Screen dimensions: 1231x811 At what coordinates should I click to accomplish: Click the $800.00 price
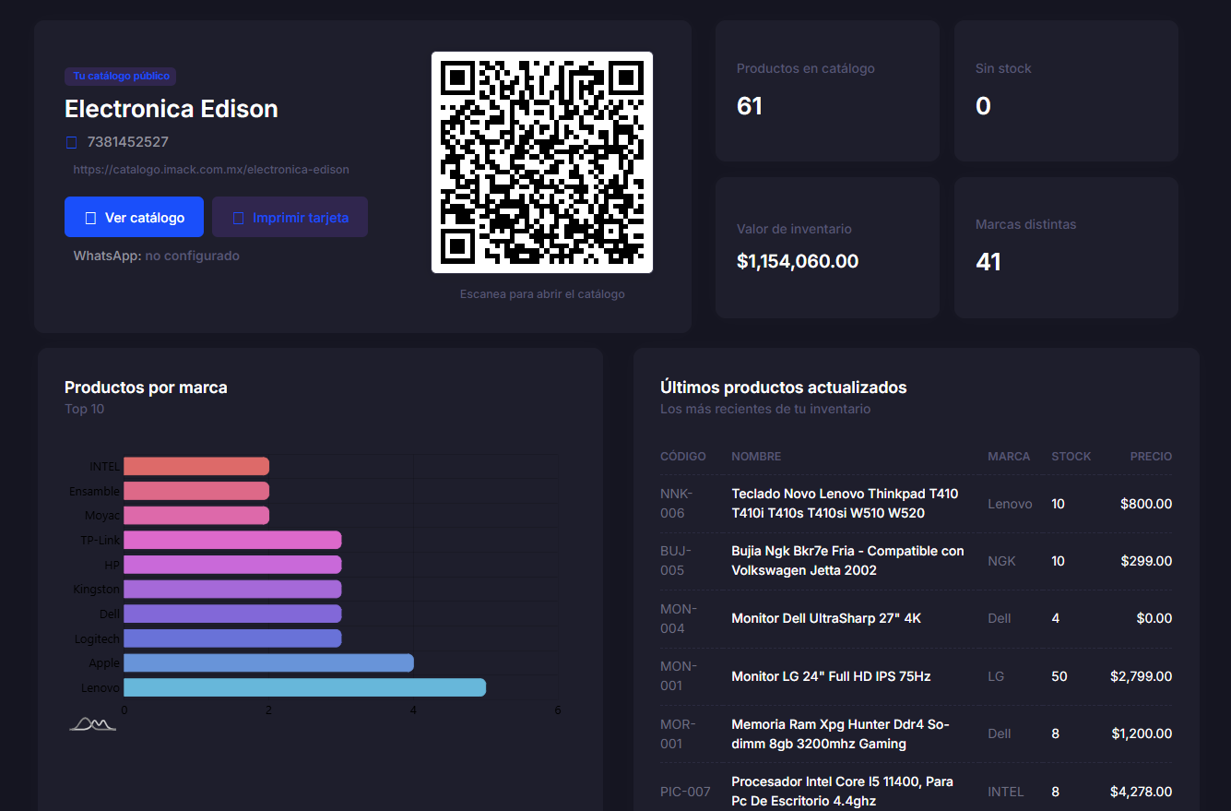(x=1146, y=504)
